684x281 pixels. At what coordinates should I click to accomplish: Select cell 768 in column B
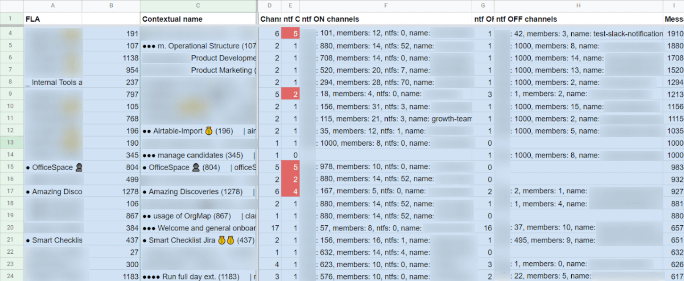pyautogui.click(x=111, y=119)
